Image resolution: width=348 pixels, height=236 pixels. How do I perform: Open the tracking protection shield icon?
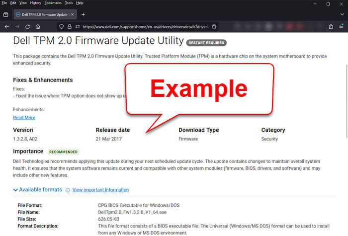62,27
